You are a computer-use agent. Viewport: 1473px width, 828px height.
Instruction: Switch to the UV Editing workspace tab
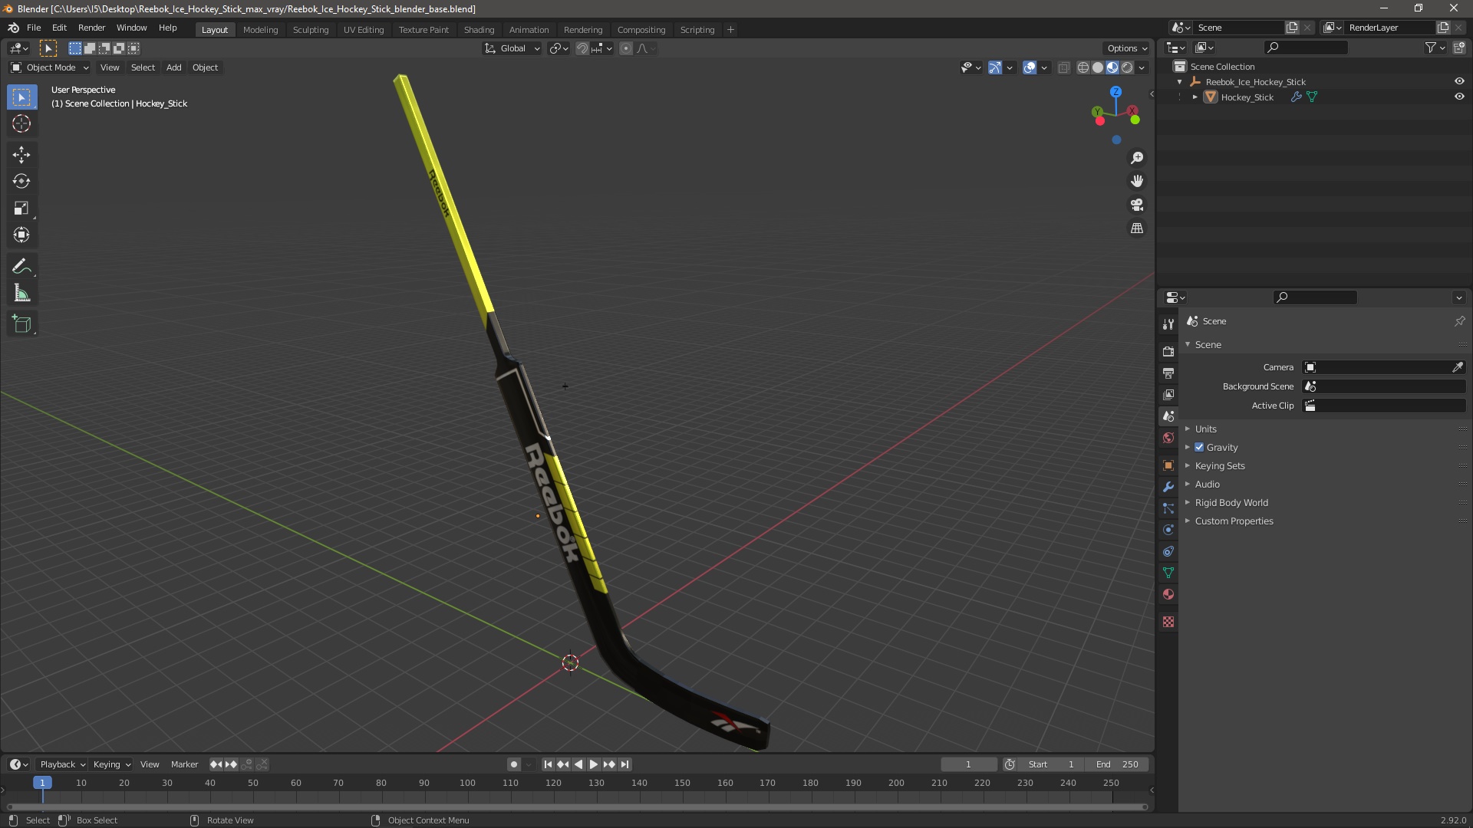(x=364, y=29)
